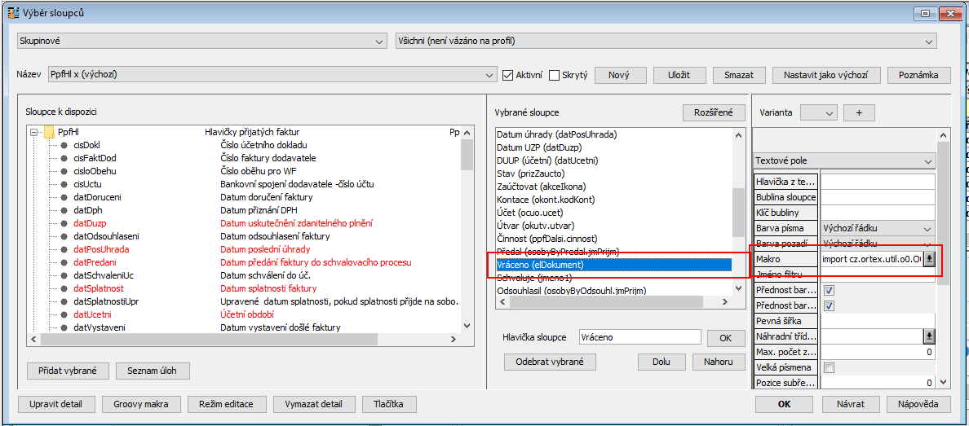Click the Rozšířené button
The image size is (969, 426).
(x=713, y=112)
